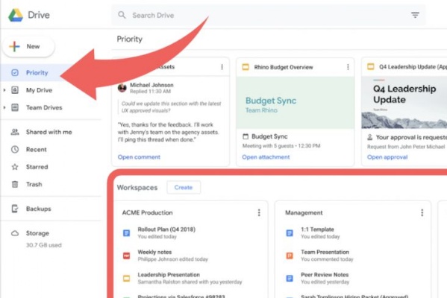Viewport: 447px width, 298px height.
Task: Click the Recent clock icon
Action: [x=15, y=150]
